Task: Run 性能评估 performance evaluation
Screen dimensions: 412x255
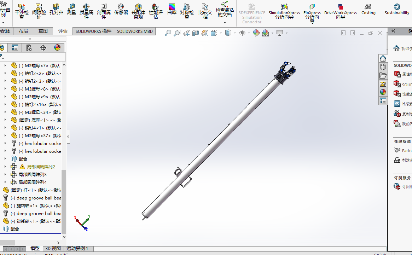Action: point(156,11)
